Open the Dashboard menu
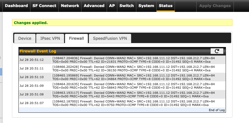249x123 pixels. [x=16, y=6]
